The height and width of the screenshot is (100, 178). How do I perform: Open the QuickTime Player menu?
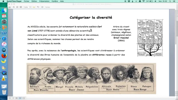click(14, 1)
